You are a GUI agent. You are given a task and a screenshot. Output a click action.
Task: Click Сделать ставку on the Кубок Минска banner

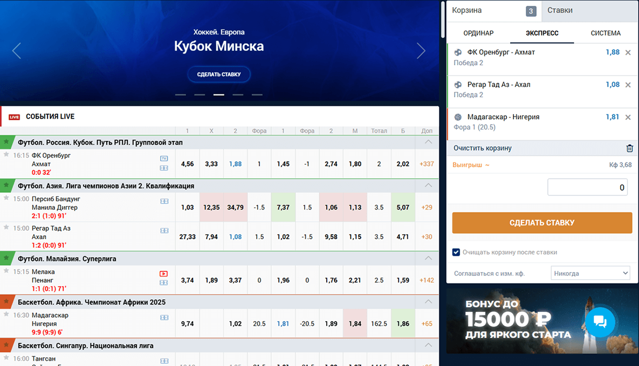point(219,74)
